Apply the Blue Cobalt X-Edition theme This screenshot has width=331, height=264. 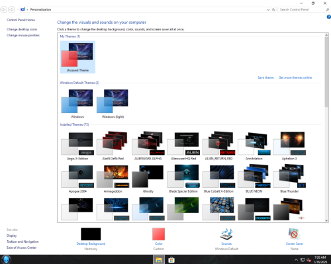point(218,179)
